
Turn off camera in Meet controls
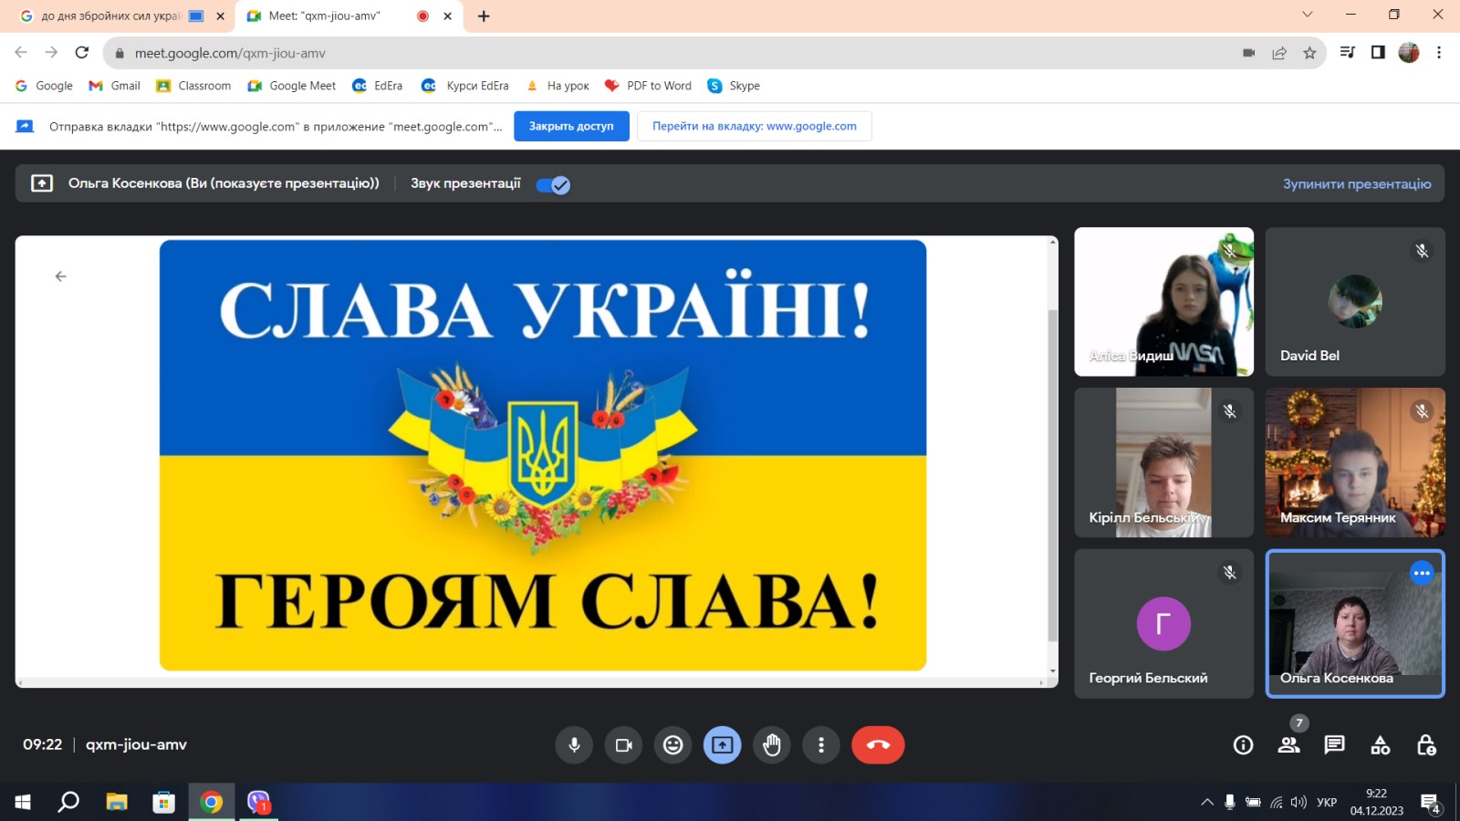click(623, 745)
